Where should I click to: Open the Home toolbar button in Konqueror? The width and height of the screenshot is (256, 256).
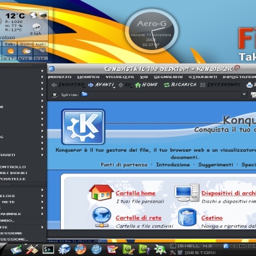[147, 84]
